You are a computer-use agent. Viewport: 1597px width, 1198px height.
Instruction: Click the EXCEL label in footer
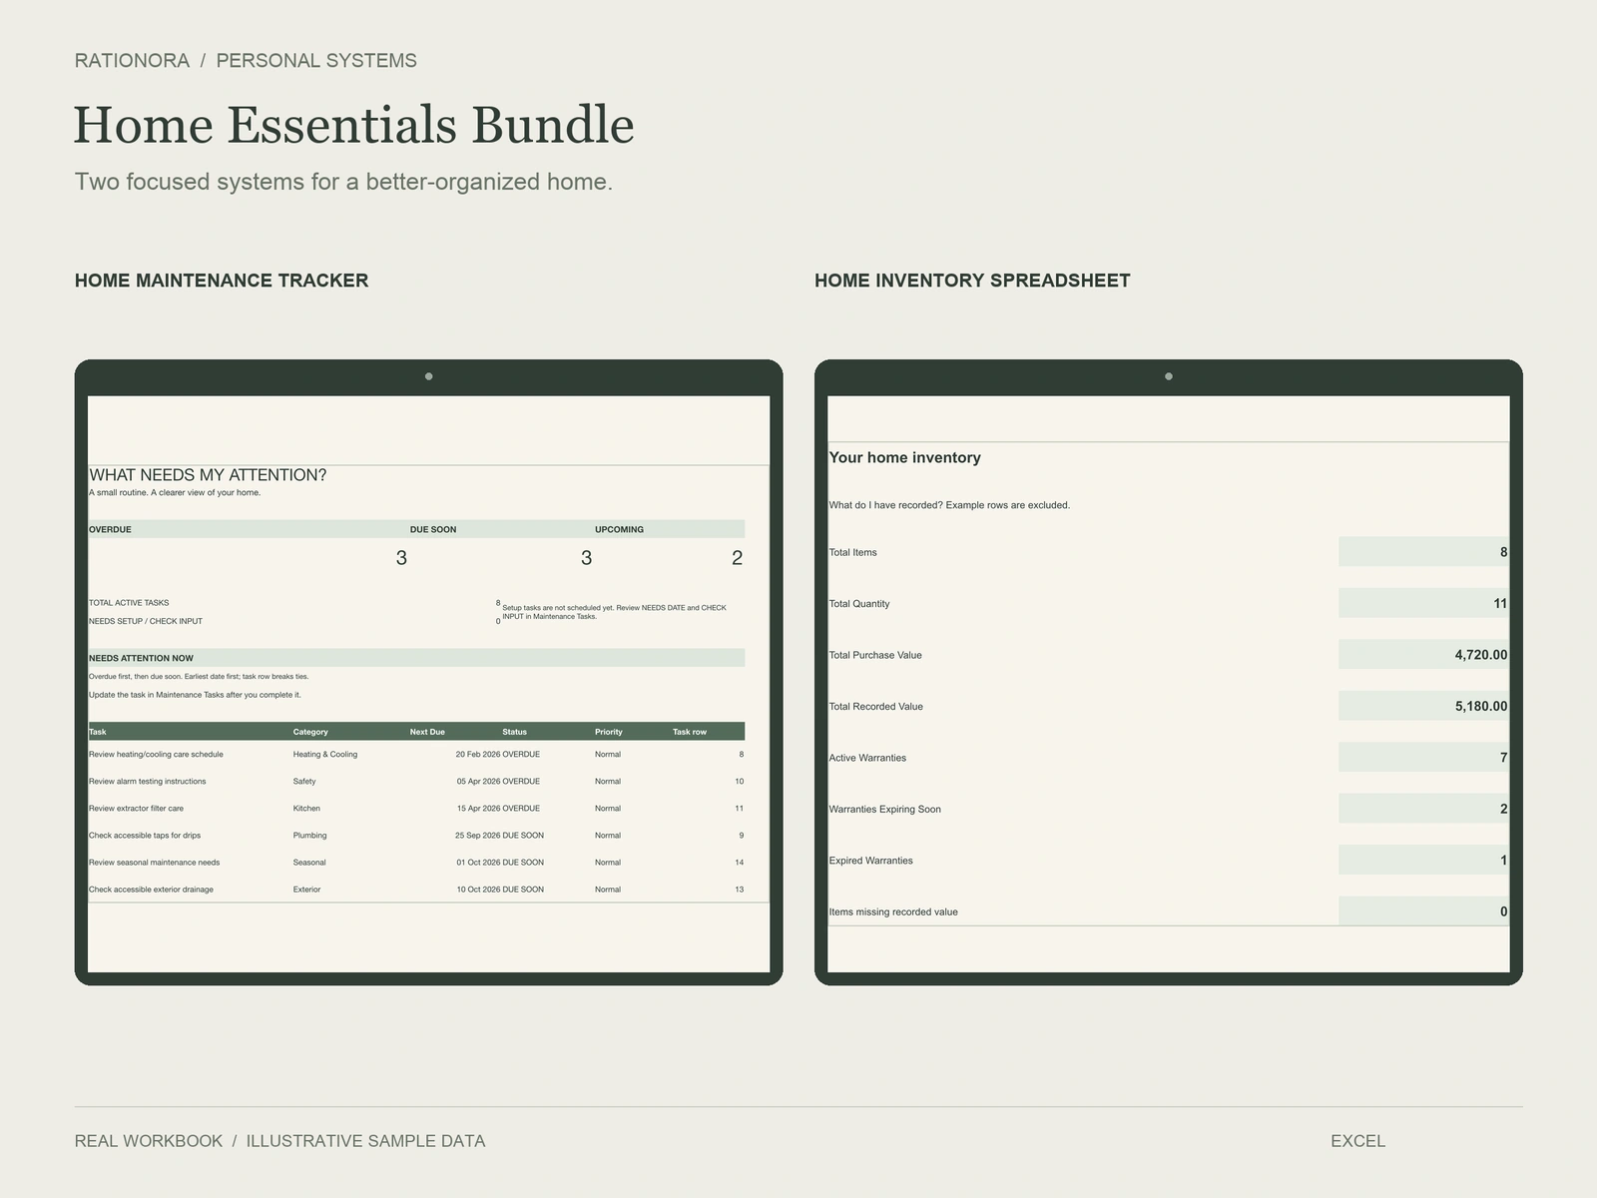[1357, 1141]
